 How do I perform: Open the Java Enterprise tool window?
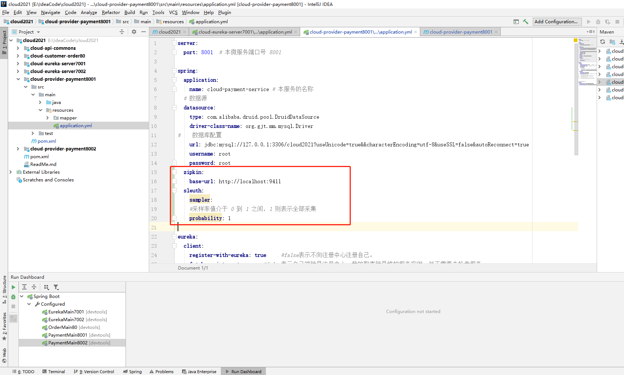(199, 372)
